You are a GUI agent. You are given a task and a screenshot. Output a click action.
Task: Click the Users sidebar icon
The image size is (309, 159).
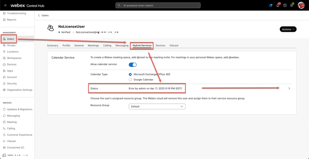tap(4, 39)
